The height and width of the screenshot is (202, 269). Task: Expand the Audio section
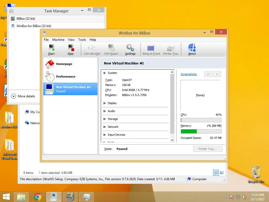tap(104, 111)
